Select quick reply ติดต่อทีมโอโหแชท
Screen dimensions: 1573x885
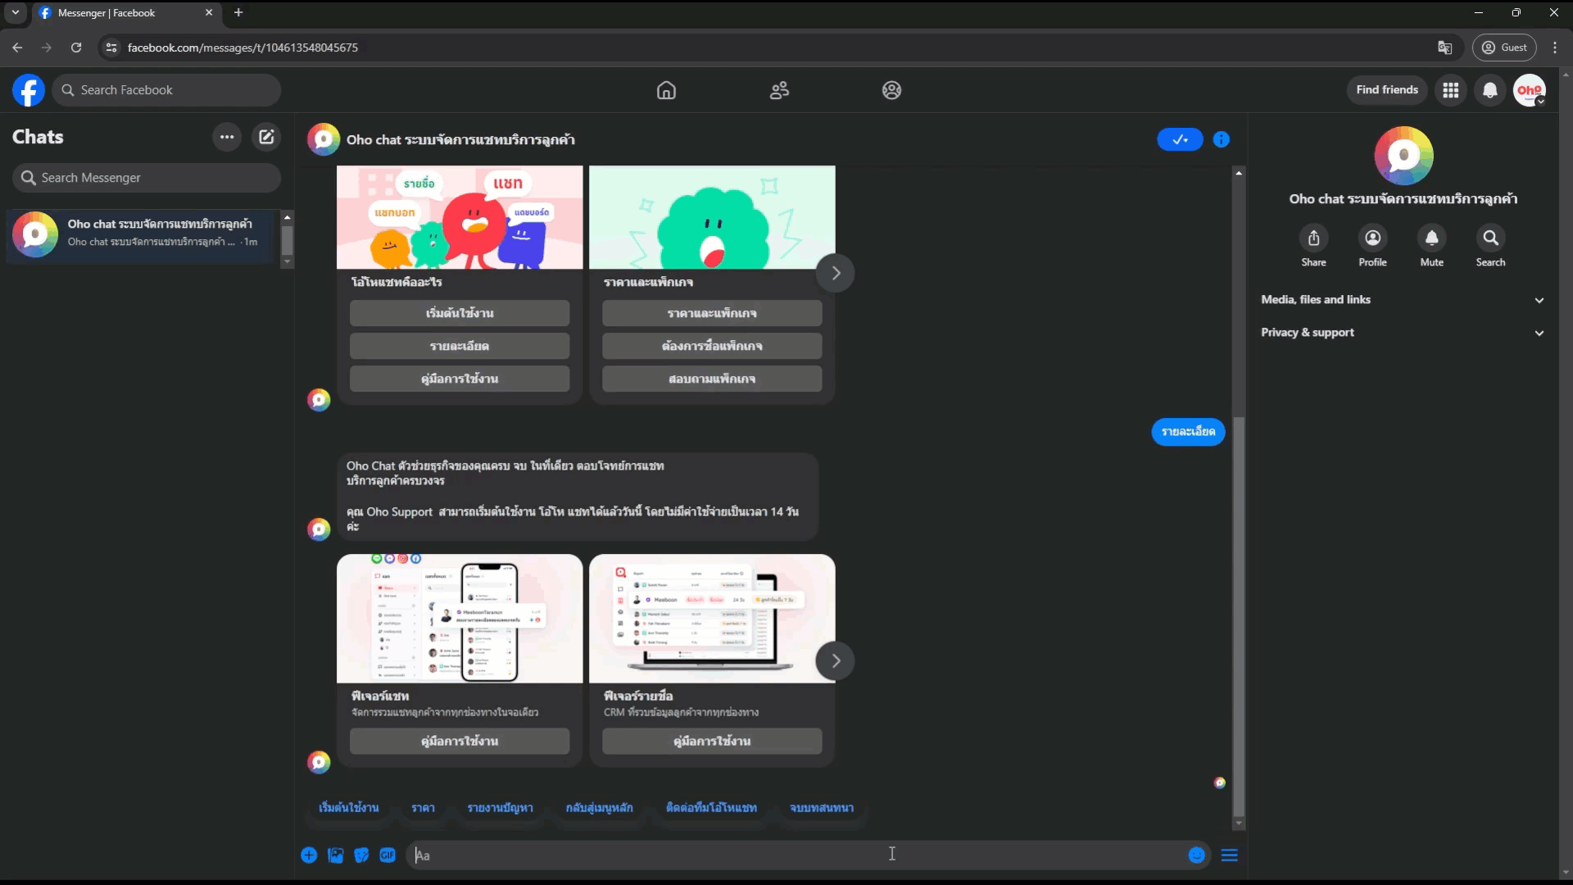click(x=712, y=808)
